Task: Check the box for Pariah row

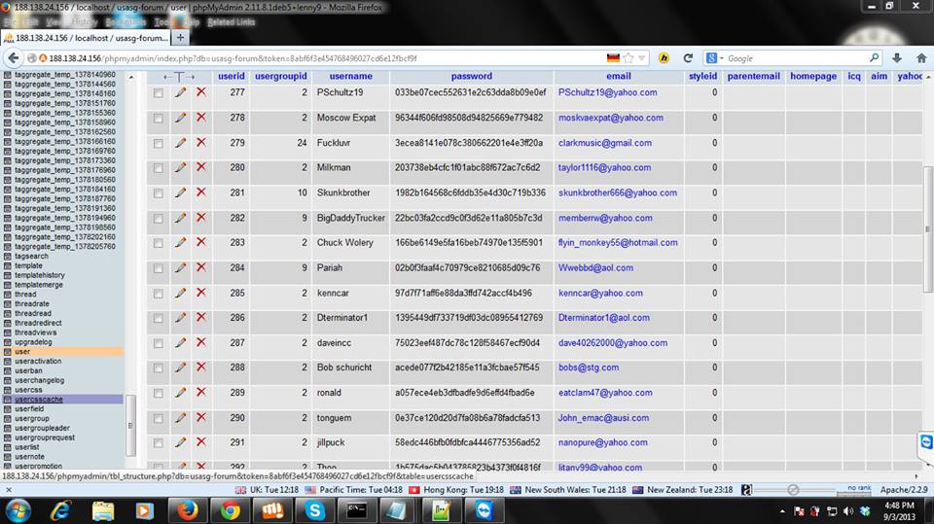Action: [158, 268]
